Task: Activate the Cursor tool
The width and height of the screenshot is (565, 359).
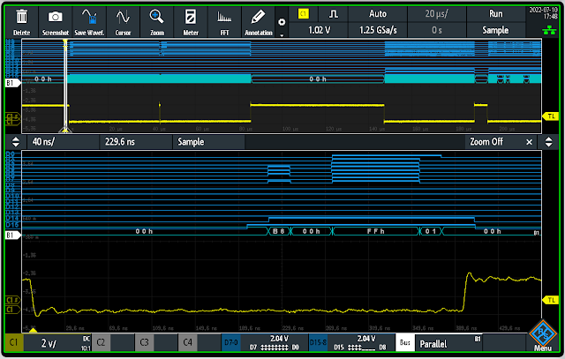Action: pos(123,19)
